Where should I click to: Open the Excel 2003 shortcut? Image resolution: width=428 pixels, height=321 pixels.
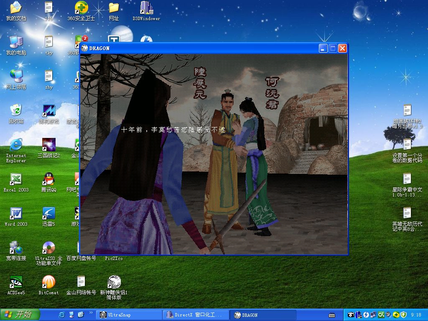tap(16, 179)
